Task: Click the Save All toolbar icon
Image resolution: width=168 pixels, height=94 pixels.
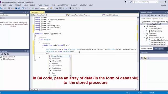Action: pos(19,8)
